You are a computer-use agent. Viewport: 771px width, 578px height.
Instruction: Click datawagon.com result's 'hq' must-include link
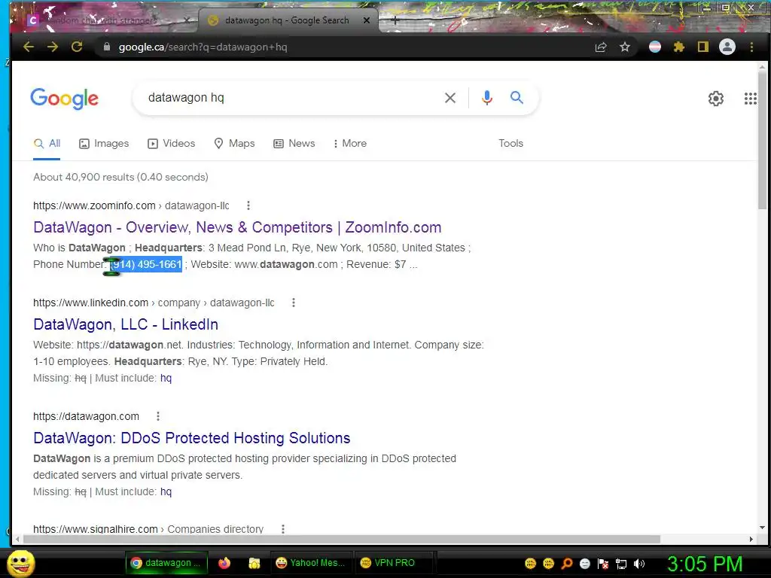(166, 491)
